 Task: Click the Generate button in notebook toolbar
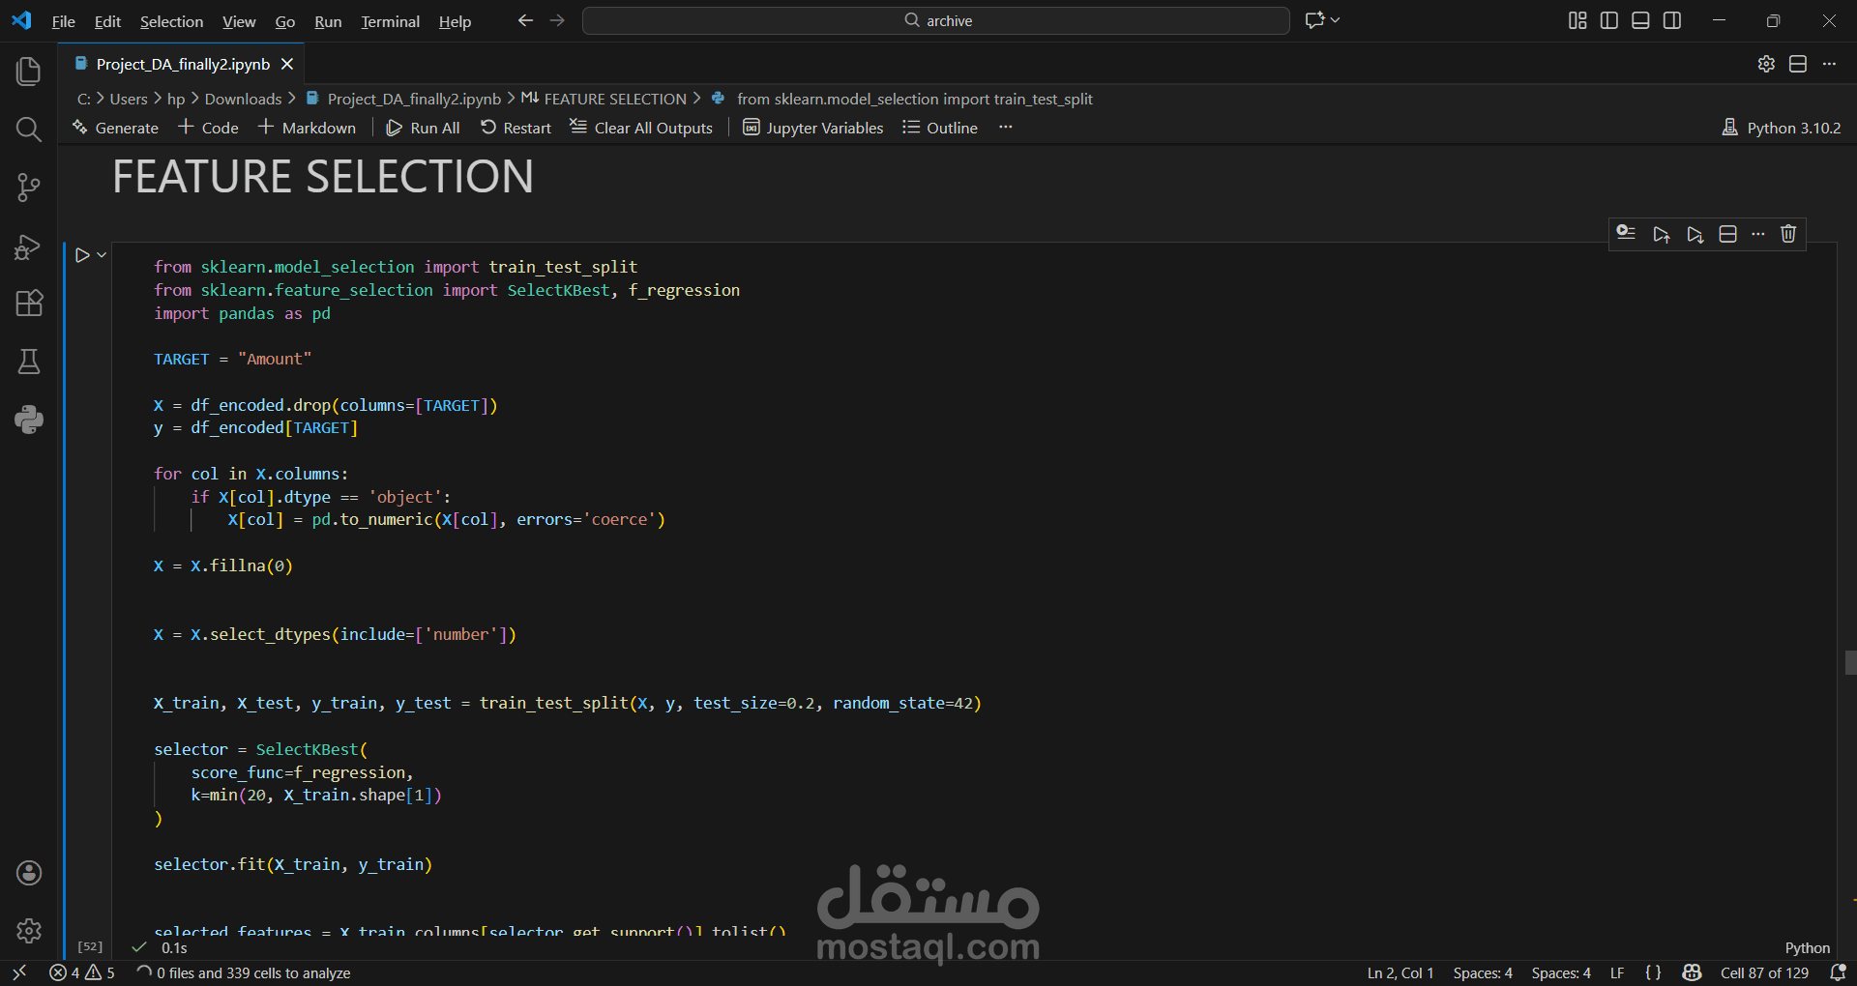pos(115,128)
